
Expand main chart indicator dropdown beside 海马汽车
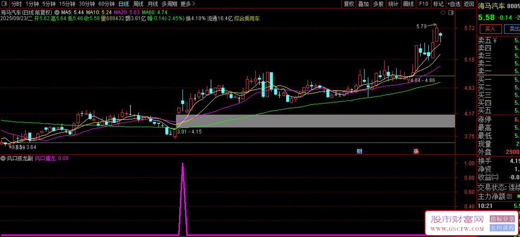(x=57, y=12)
